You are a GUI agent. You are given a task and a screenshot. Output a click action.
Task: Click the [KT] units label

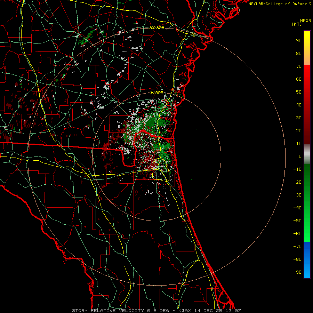pyautogui.click(x=297, y=24)
